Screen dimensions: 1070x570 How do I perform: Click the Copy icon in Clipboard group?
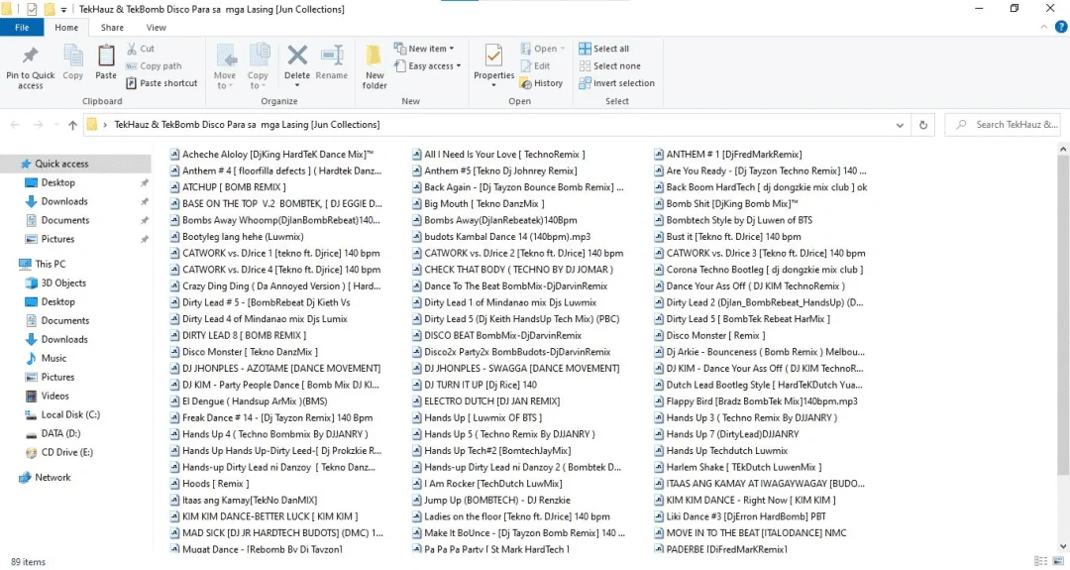73,56
